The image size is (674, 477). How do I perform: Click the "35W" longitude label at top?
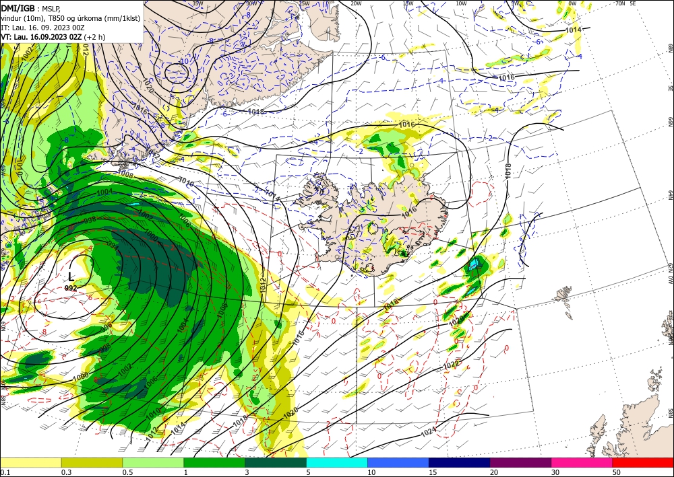pyautogui.click(x=197, y=3)
